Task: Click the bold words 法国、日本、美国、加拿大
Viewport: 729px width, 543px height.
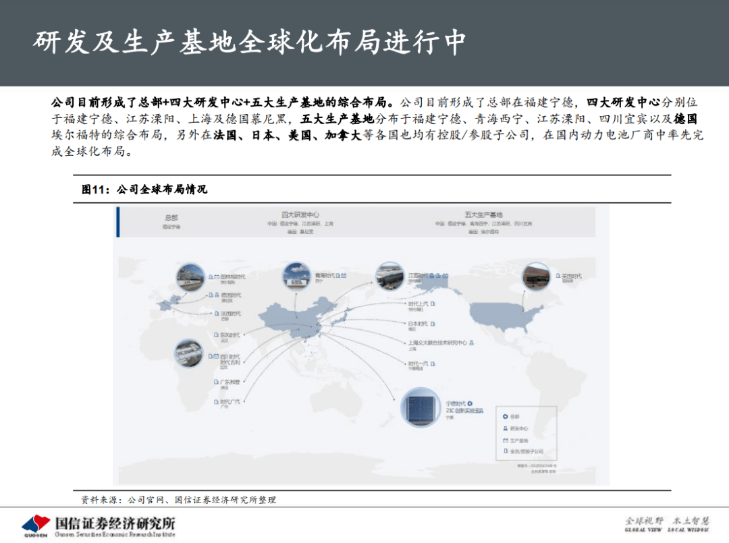Action: click(x=288, y=135)
